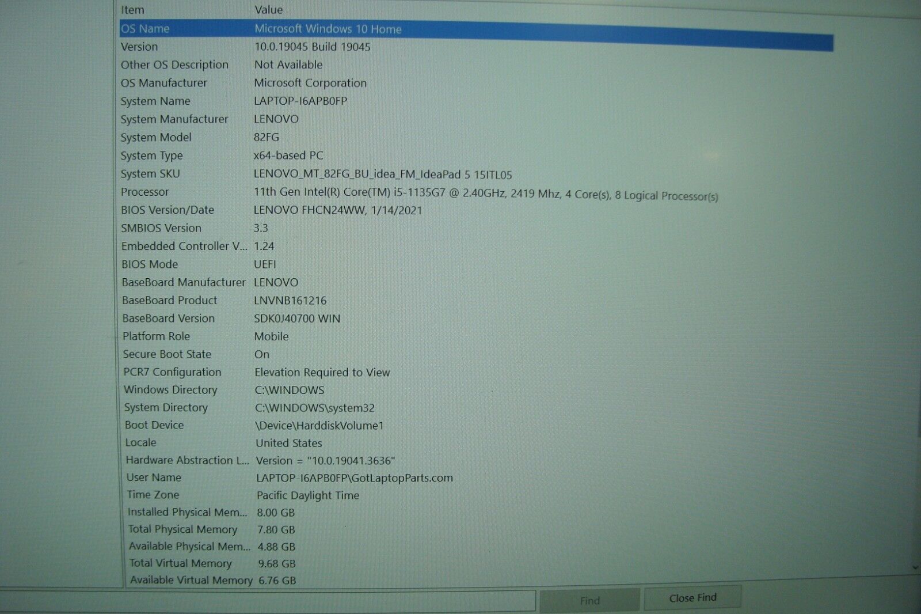
Task: Select the Available Virtual Memory row
Action: pyautogui.click(x=191, y=580)
